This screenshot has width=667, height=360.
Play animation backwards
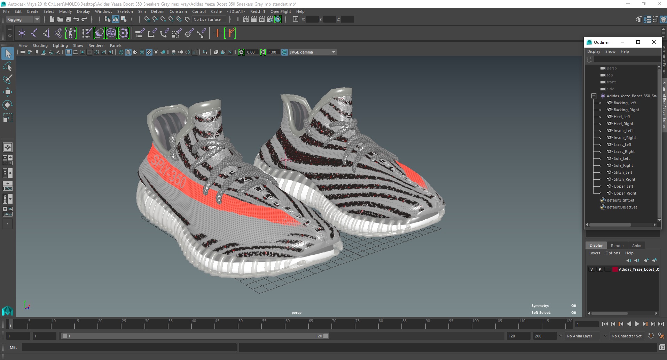pyautogui.click(x=629, y=324)
